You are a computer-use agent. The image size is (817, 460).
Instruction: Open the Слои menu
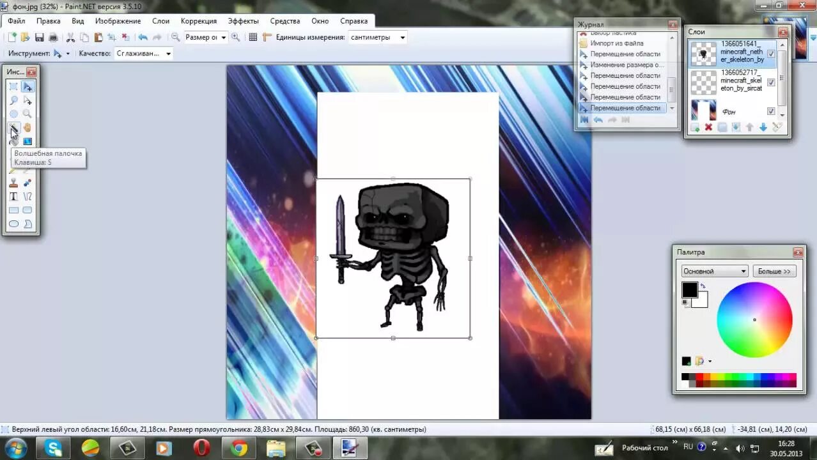(161, 21)
